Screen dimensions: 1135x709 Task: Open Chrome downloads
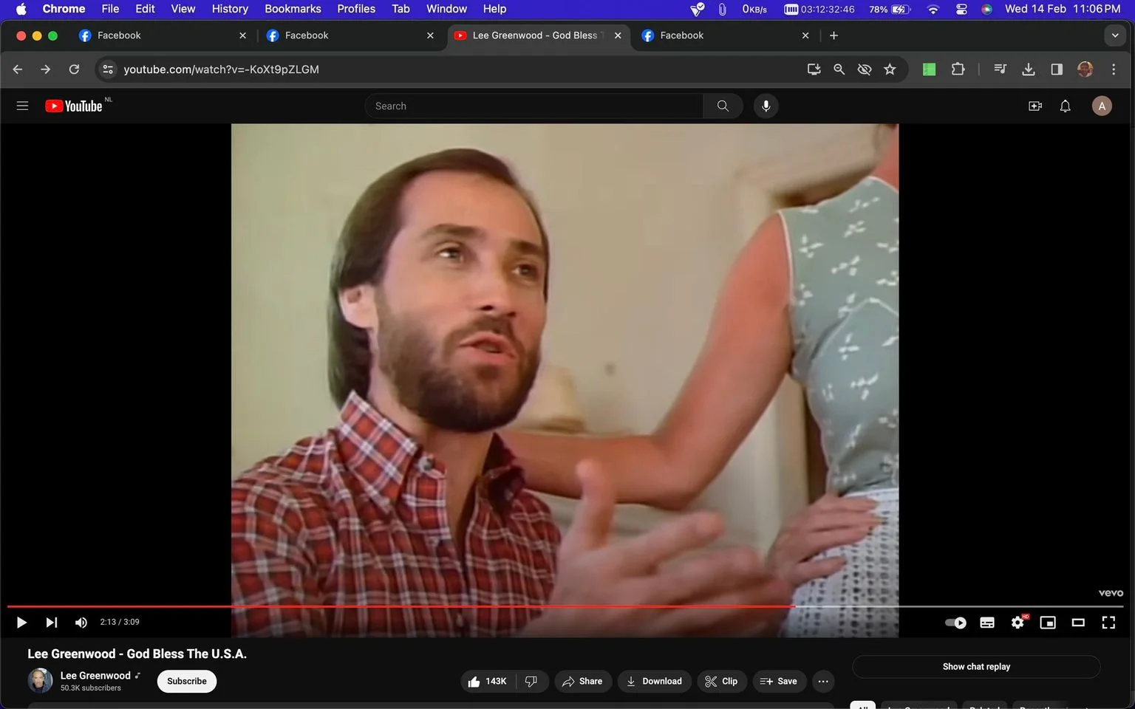[x=1028, y=69]
